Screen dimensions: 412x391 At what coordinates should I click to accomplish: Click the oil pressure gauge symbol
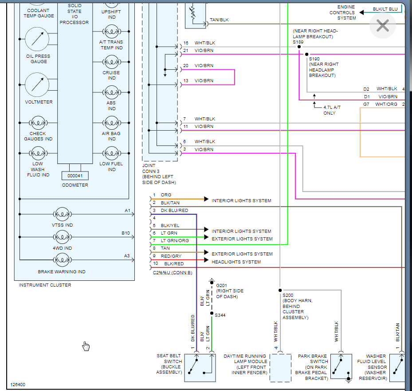[37, 40]
